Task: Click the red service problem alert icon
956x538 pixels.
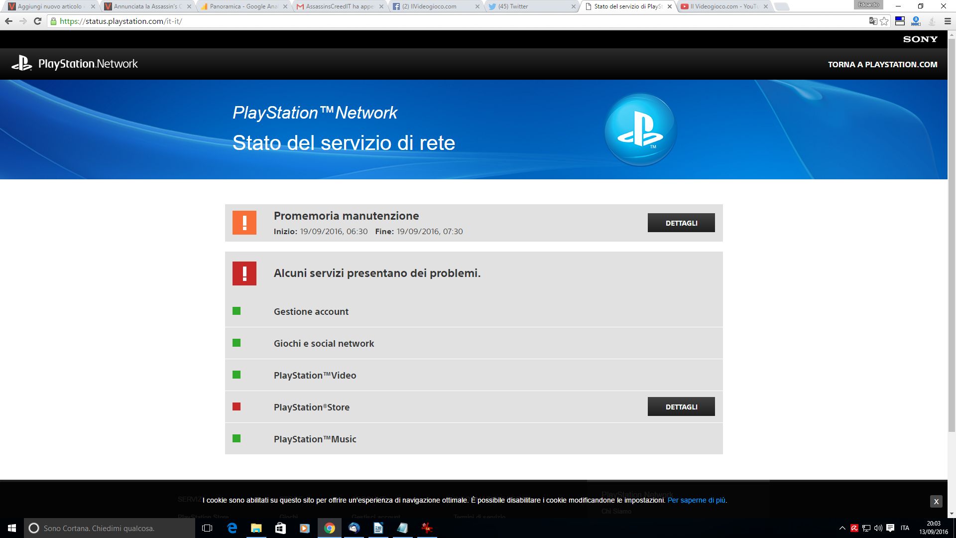Action: point(244,273)
